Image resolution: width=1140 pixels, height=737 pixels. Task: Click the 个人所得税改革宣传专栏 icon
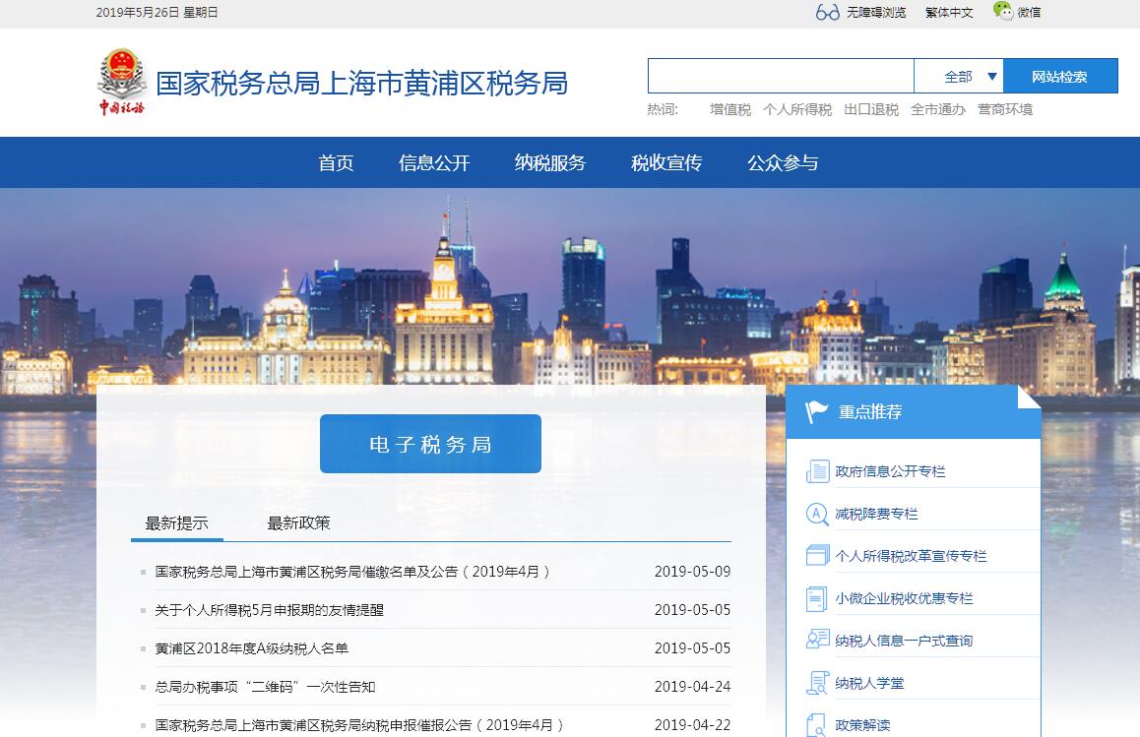(817, 556)
